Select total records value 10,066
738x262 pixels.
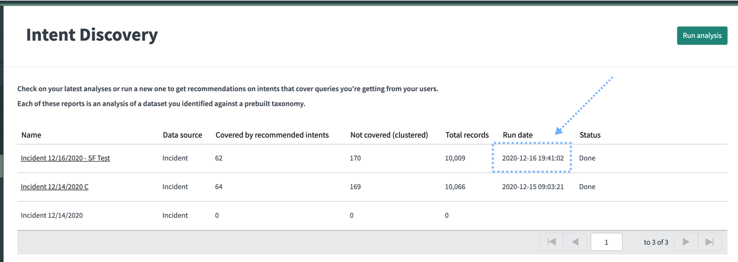(x=455, y=187)
